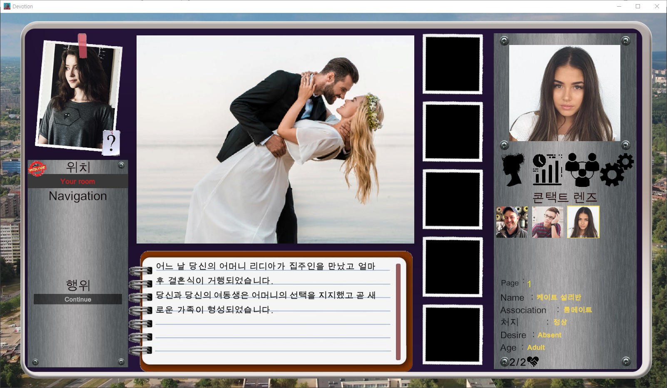Select the highlighted brunette woman thumbnail
Image resolution: width=667 pixels, height=388 pixels.
click(583, 222)
